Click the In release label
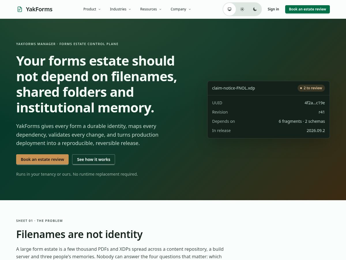Viewport: 346px width, 260px height. click(221, 131)
